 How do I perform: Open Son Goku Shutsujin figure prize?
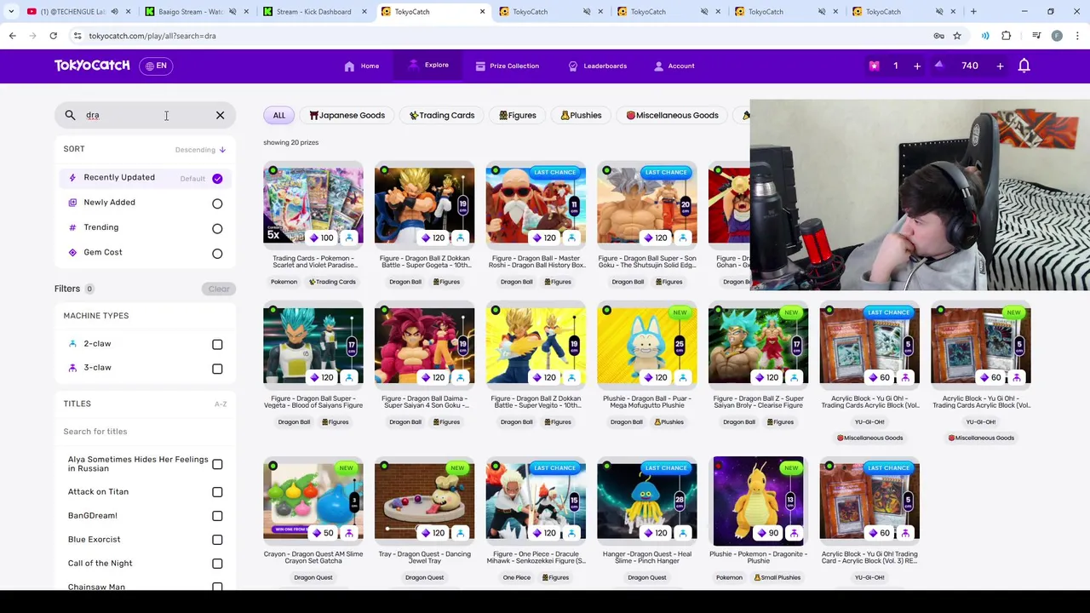coord(647,205)
